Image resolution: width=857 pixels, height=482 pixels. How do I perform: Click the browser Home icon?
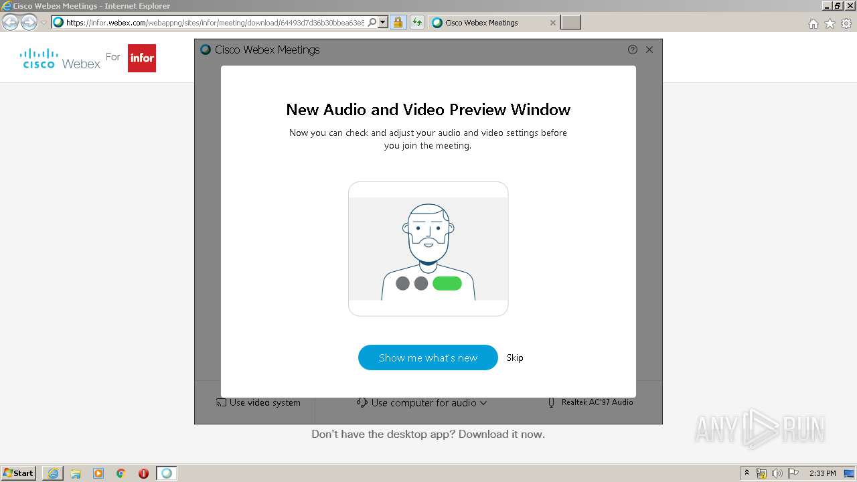pos(813,23)
